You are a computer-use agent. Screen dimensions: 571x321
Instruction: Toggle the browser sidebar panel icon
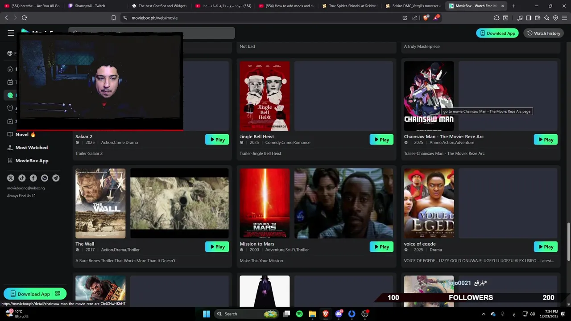(529, 18)
